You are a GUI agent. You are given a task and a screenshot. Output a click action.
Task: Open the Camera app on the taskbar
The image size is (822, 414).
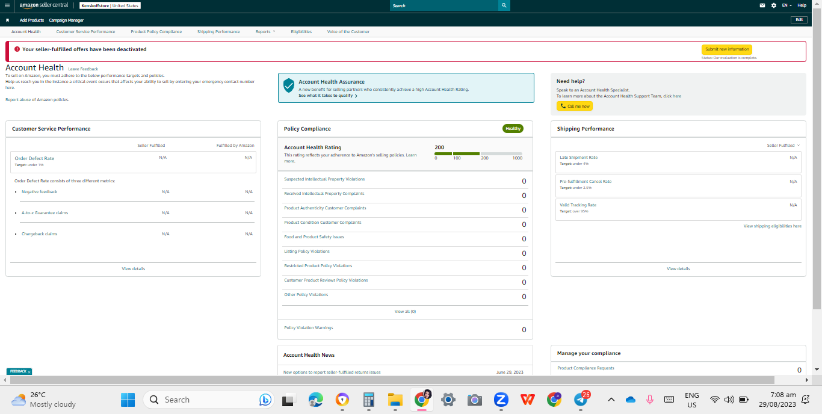[475, 400]
